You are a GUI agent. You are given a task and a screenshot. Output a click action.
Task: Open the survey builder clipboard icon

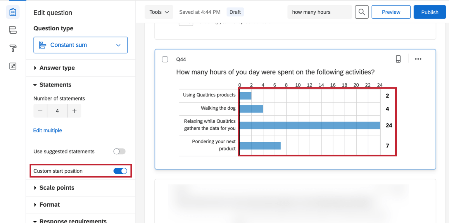(x=13, y=12)
